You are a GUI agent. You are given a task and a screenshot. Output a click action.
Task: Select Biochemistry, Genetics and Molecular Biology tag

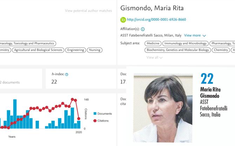click(177, 50)
